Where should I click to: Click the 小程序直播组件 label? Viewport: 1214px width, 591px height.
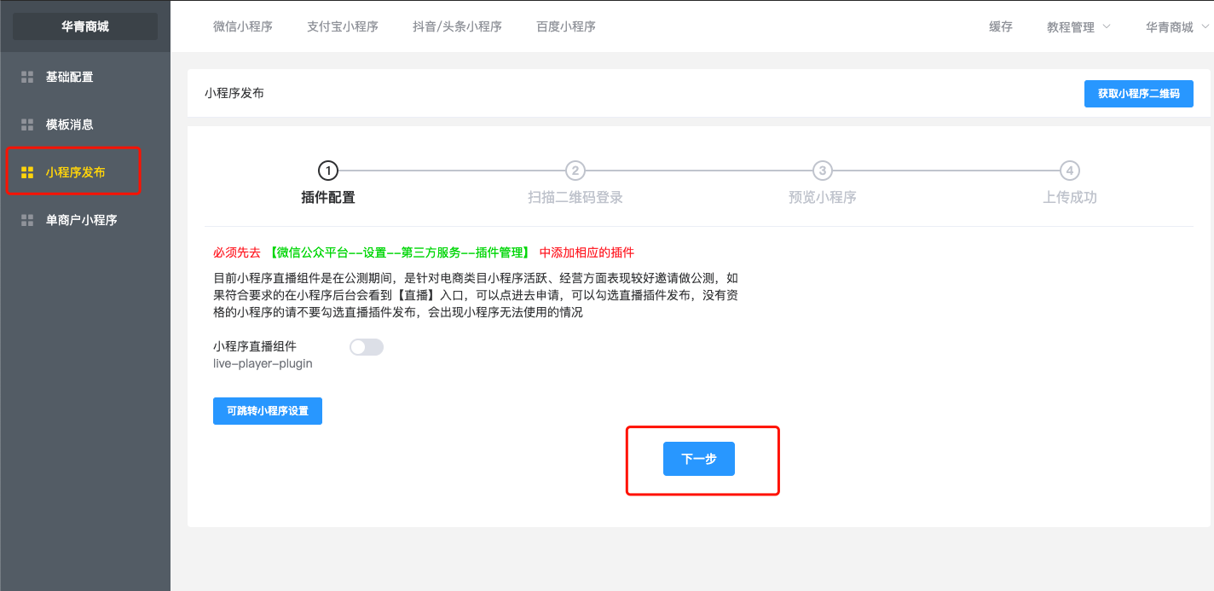[x=255, y=346]
